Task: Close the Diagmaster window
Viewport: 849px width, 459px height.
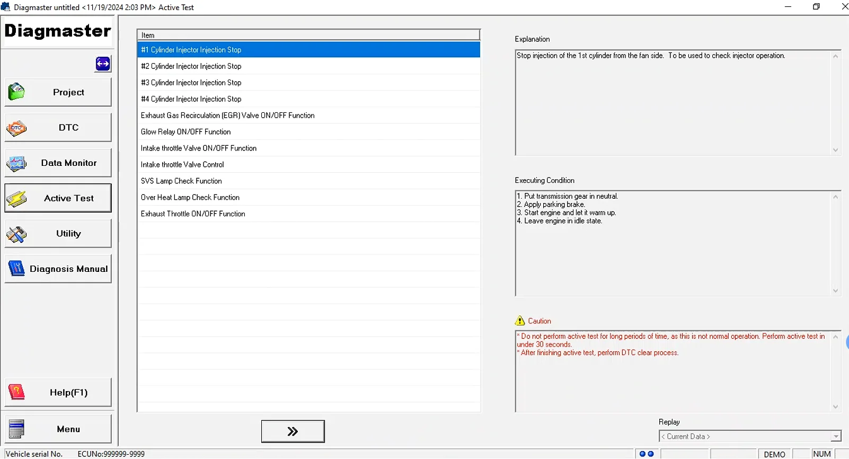Action: coord(844,7)
